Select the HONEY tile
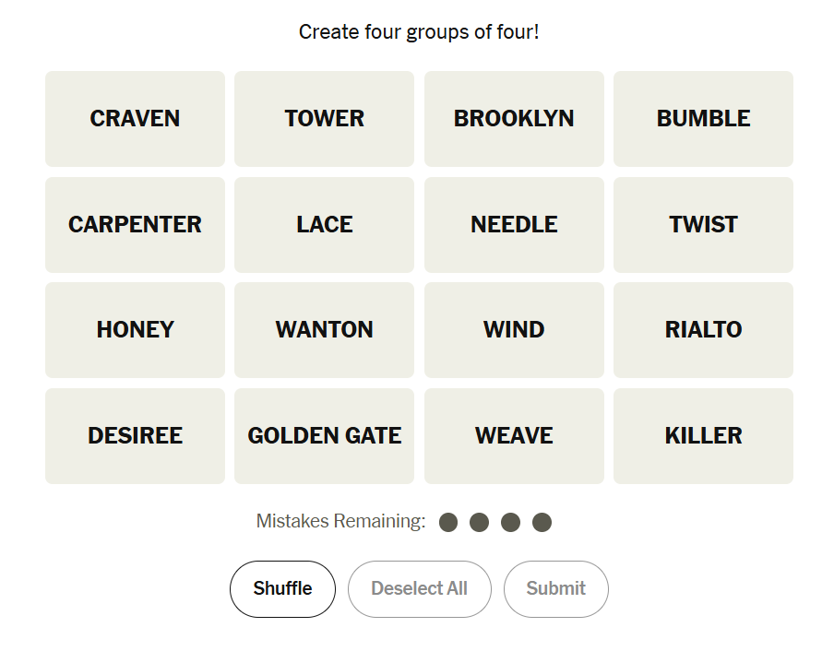 [135, 330]
